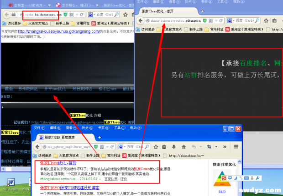Click QR code icon in Baidu search window
Screen dimensions: 283x196
[x=102, y=147]
